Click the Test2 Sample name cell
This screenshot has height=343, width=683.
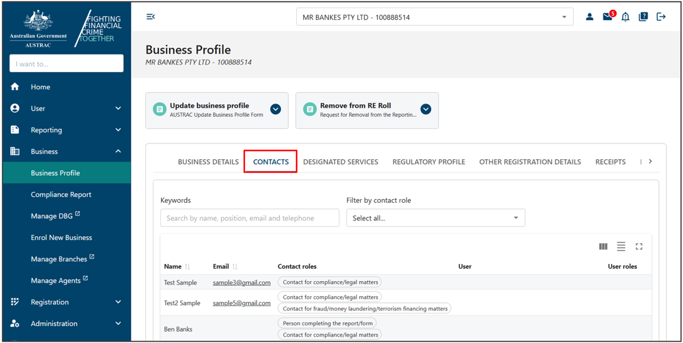point(182,303)
